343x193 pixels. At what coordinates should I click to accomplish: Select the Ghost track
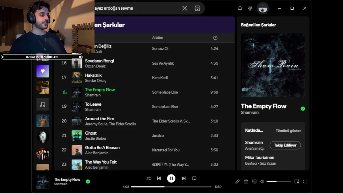pyautogui.click(x=91, y=133)
